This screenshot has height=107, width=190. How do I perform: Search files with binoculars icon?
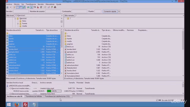tap(55, 7)
